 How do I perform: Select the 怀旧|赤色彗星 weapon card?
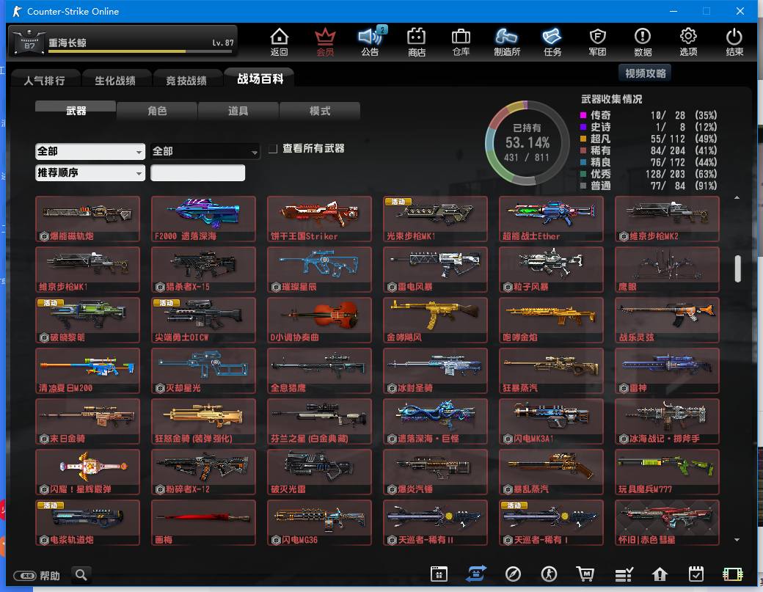tap(667, 522)
